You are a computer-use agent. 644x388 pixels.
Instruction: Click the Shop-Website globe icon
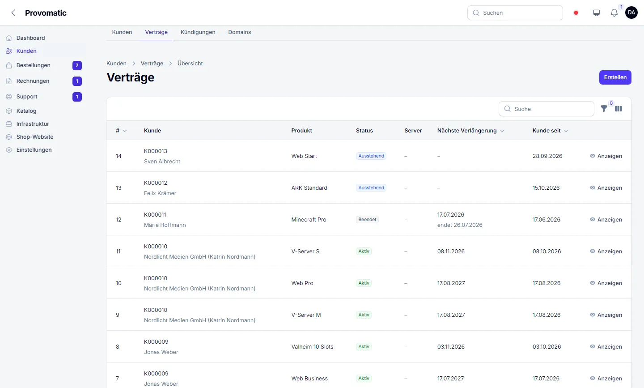click(9, 137)
